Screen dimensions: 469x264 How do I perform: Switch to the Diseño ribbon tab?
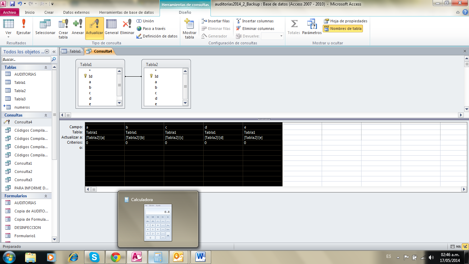pyautogui.click(x=185, y=12)
